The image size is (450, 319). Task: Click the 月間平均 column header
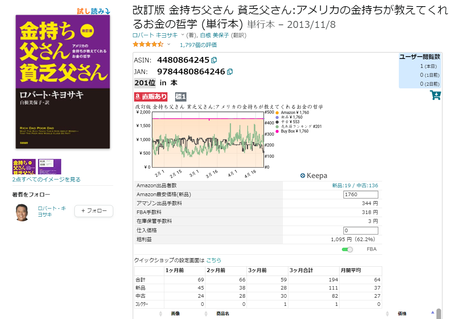(x=350, y=271)
